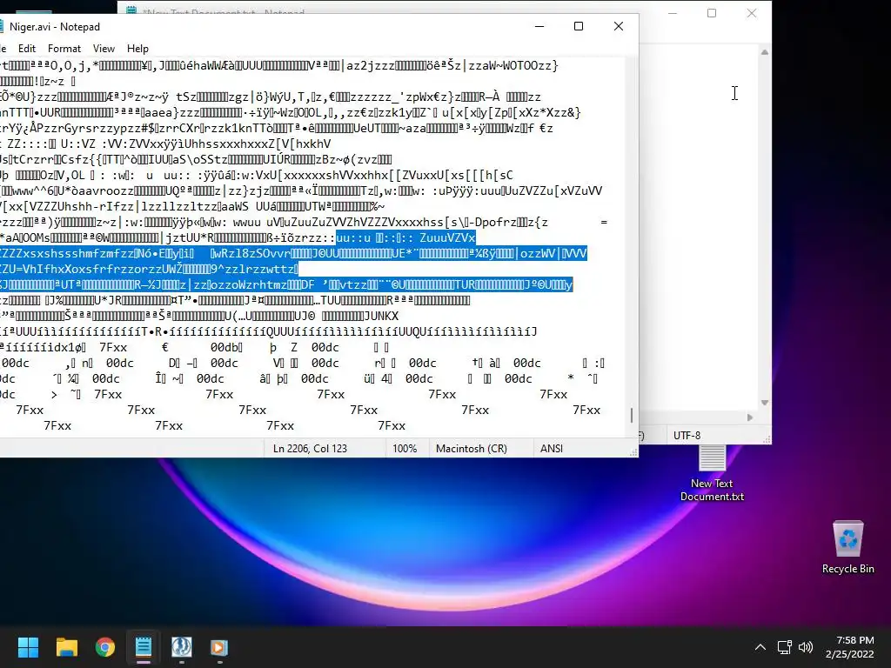Screen dimensions: 891x668
Task: Open File Explorer from taskbar
Action: [x=66, y=647]
